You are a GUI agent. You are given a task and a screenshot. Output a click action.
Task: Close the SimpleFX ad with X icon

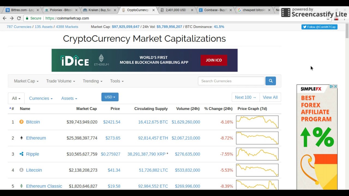(335, 87)
